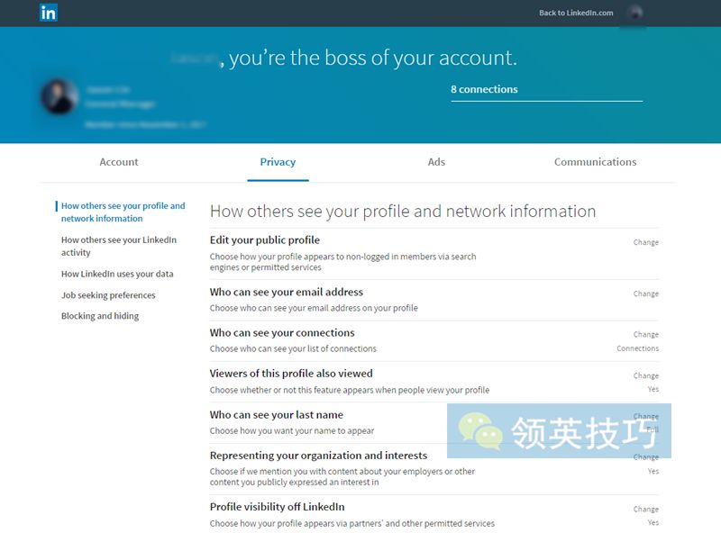Click Change for Who can see your email address
The width and height of the screenshot is (721, 533).
(645, 294)
